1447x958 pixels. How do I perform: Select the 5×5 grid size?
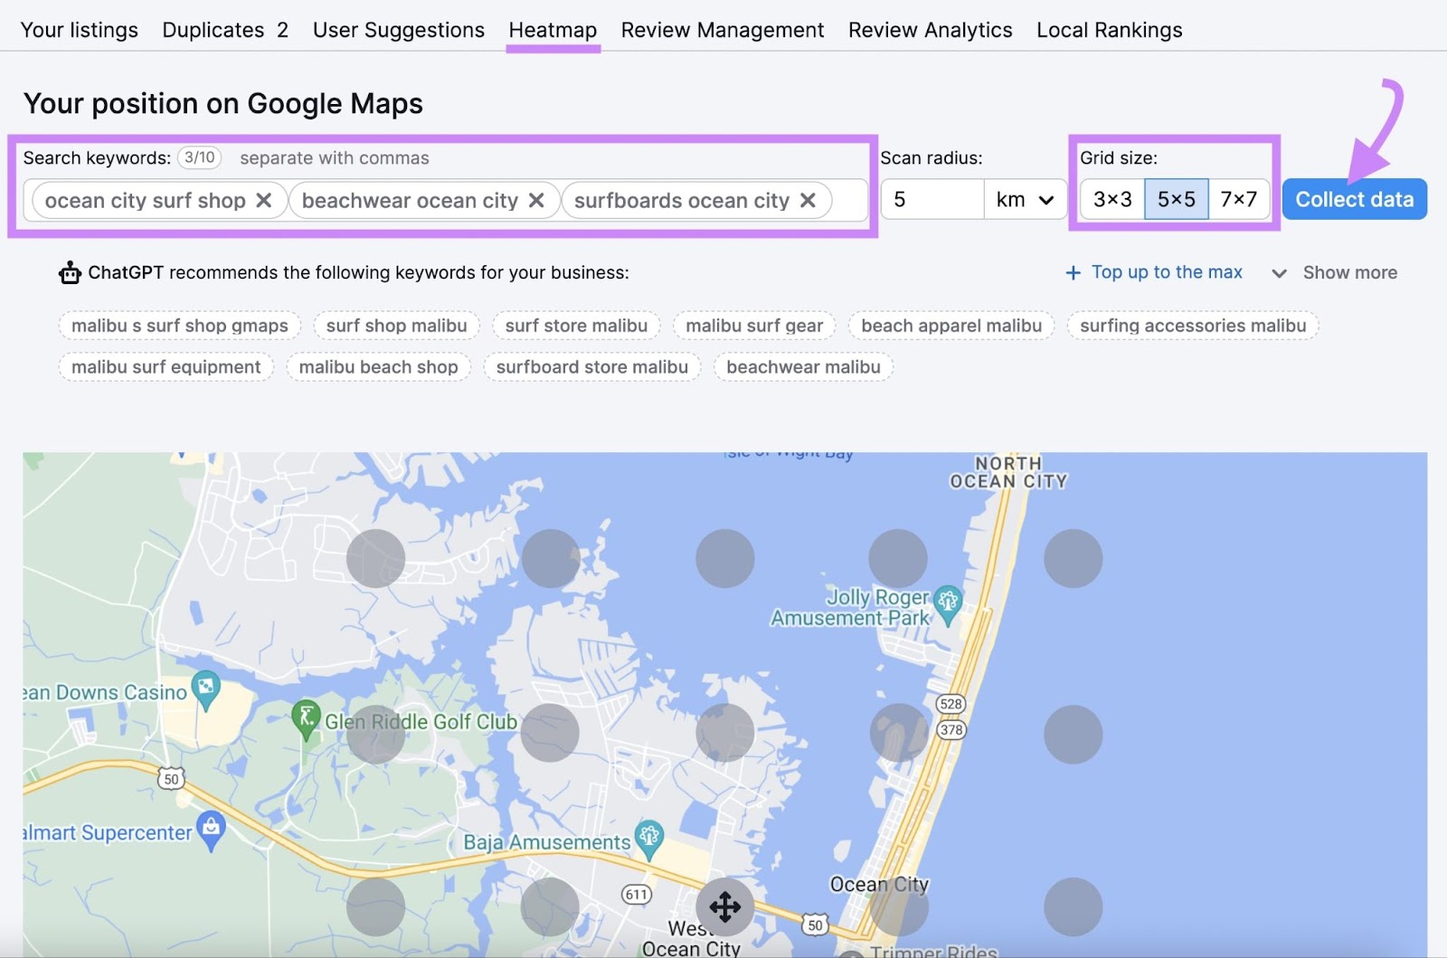click(1176, 199)
